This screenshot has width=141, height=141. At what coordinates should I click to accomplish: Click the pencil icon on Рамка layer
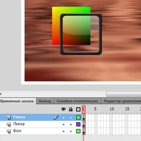pos(56,117)
